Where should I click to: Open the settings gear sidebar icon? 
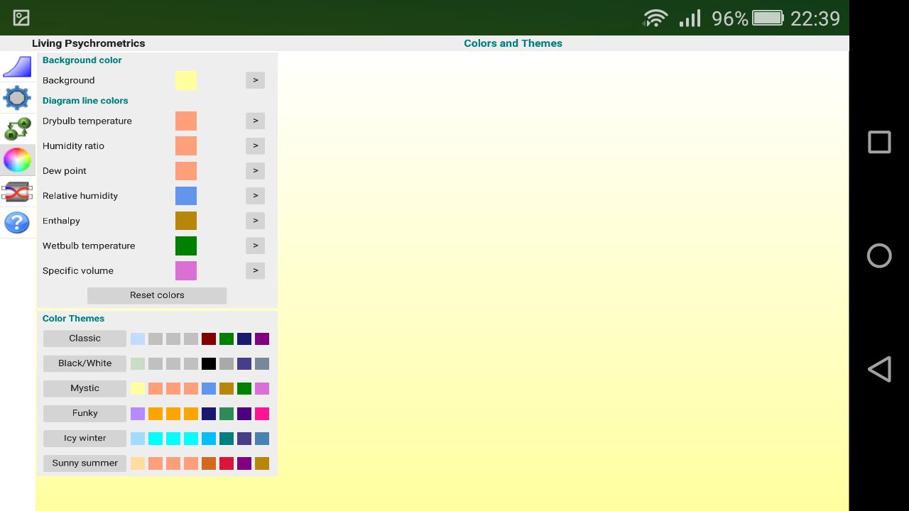point(17,98)
